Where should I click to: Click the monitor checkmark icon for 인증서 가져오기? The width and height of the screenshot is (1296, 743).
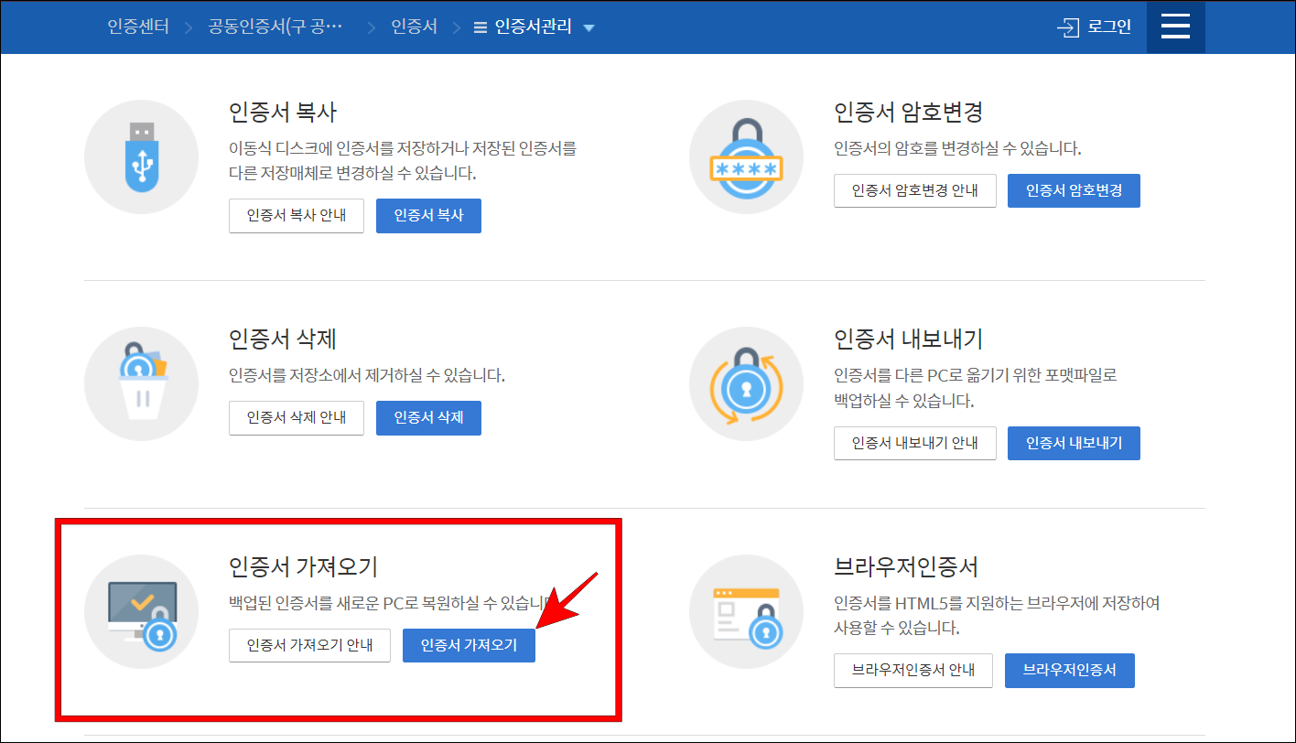(x=141, y=610)
